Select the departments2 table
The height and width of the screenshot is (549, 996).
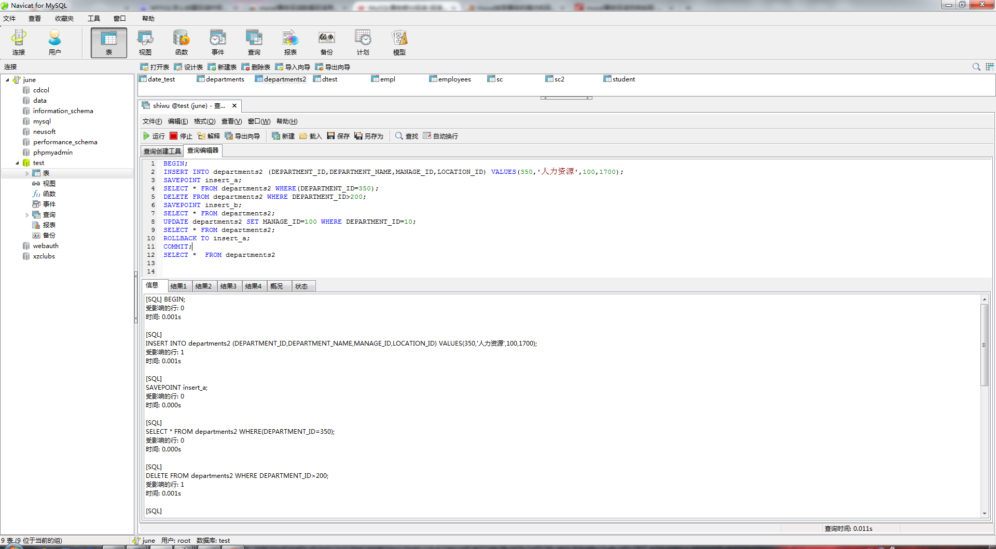click(x=280, y=79)
